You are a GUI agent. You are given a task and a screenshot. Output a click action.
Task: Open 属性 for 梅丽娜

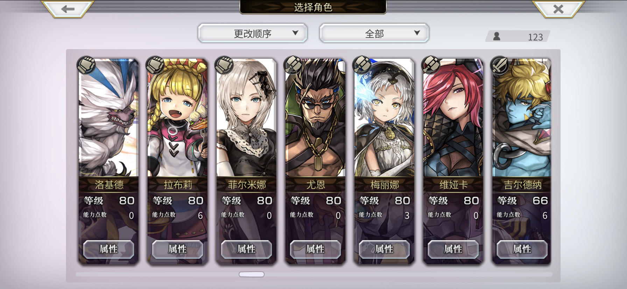point(384,249)
